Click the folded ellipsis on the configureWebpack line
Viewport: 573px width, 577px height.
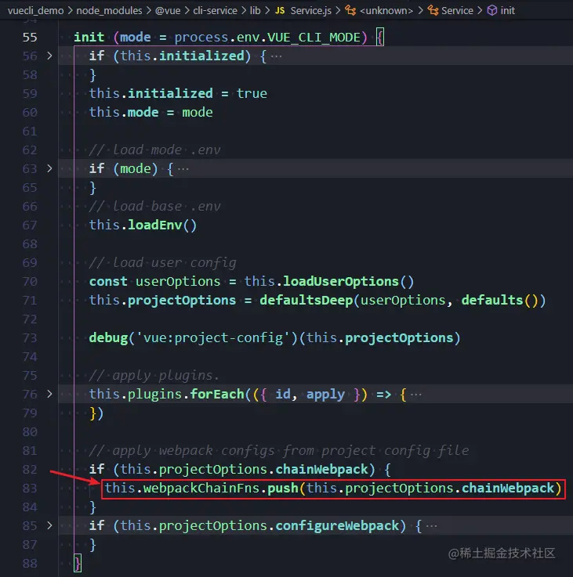coord(431,526)
